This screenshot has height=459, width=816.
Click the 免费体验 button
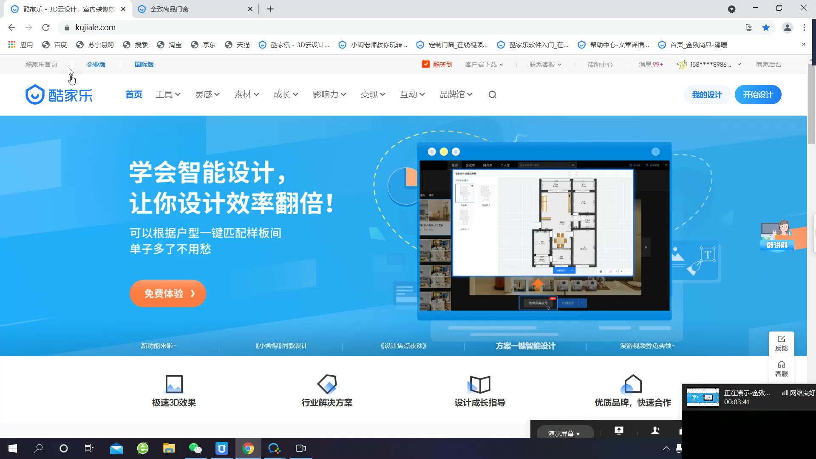coord(168,294)
